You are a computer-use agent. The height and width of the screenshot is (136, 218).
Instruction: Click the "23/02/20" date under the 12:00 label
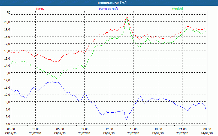tap(109, 133)
